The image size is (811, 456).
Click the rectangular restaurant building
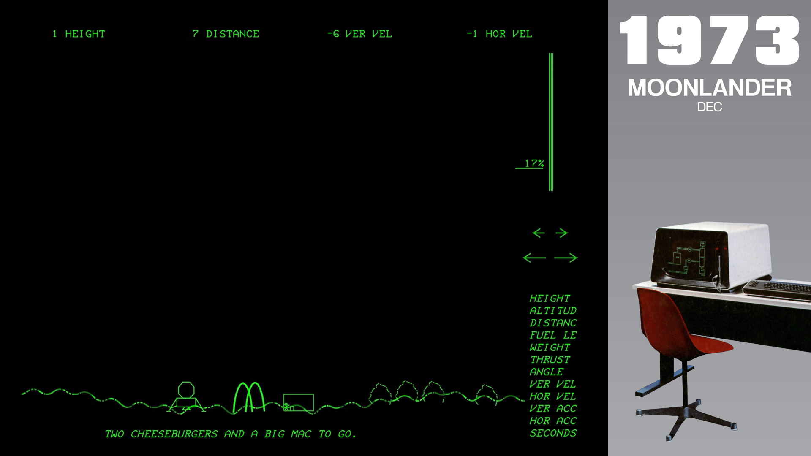pos(299,402)
